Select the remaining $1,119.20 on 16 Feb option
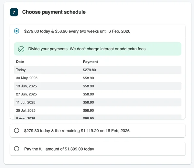Viewport: 194px width, 168px height. 16,131
